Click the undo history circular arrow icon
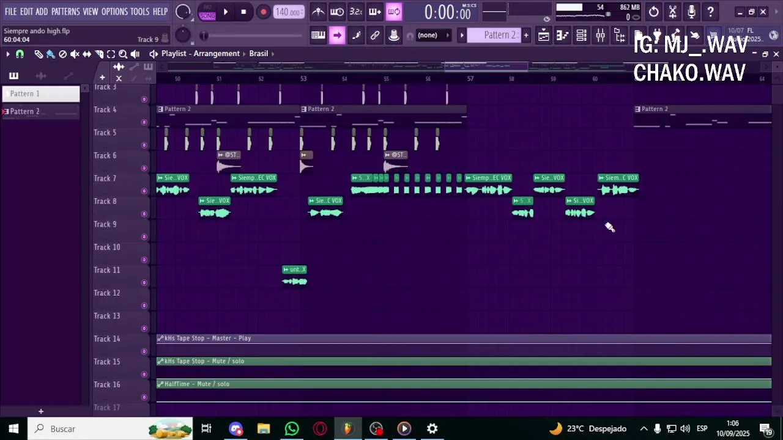 654,12
